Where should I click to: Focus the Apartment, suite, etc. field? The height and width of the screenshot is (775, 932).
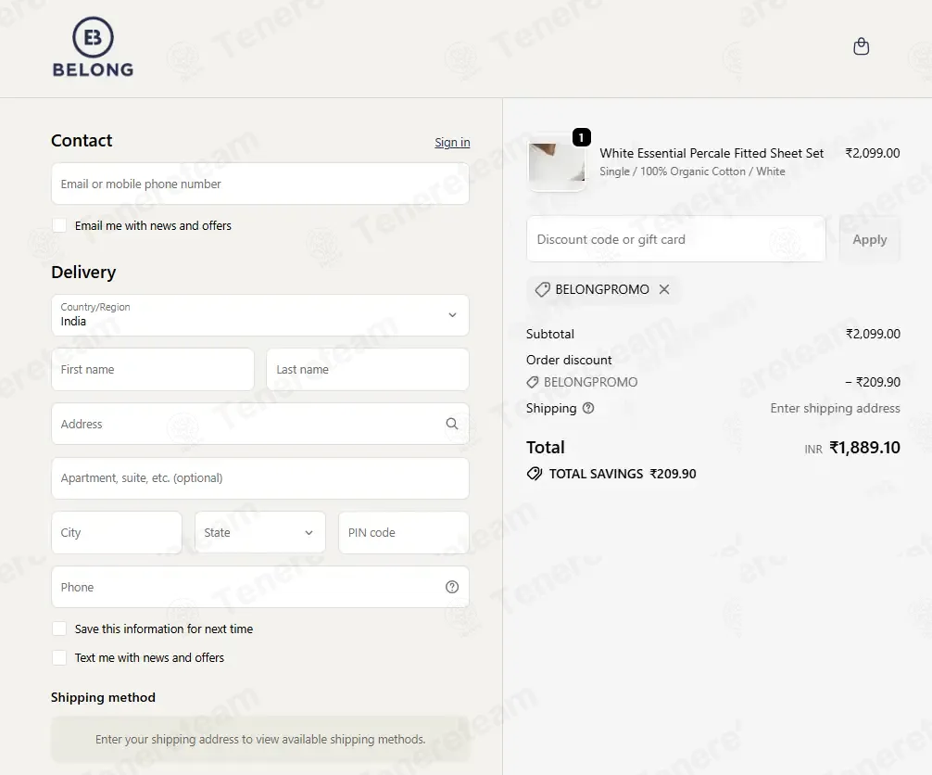click(260, 478)
